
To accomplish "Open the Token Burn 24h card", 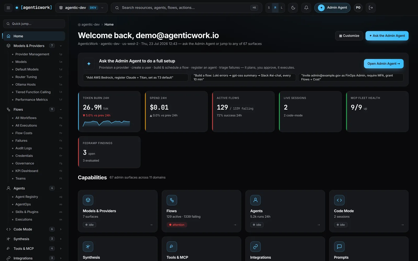I will (109, 112).
